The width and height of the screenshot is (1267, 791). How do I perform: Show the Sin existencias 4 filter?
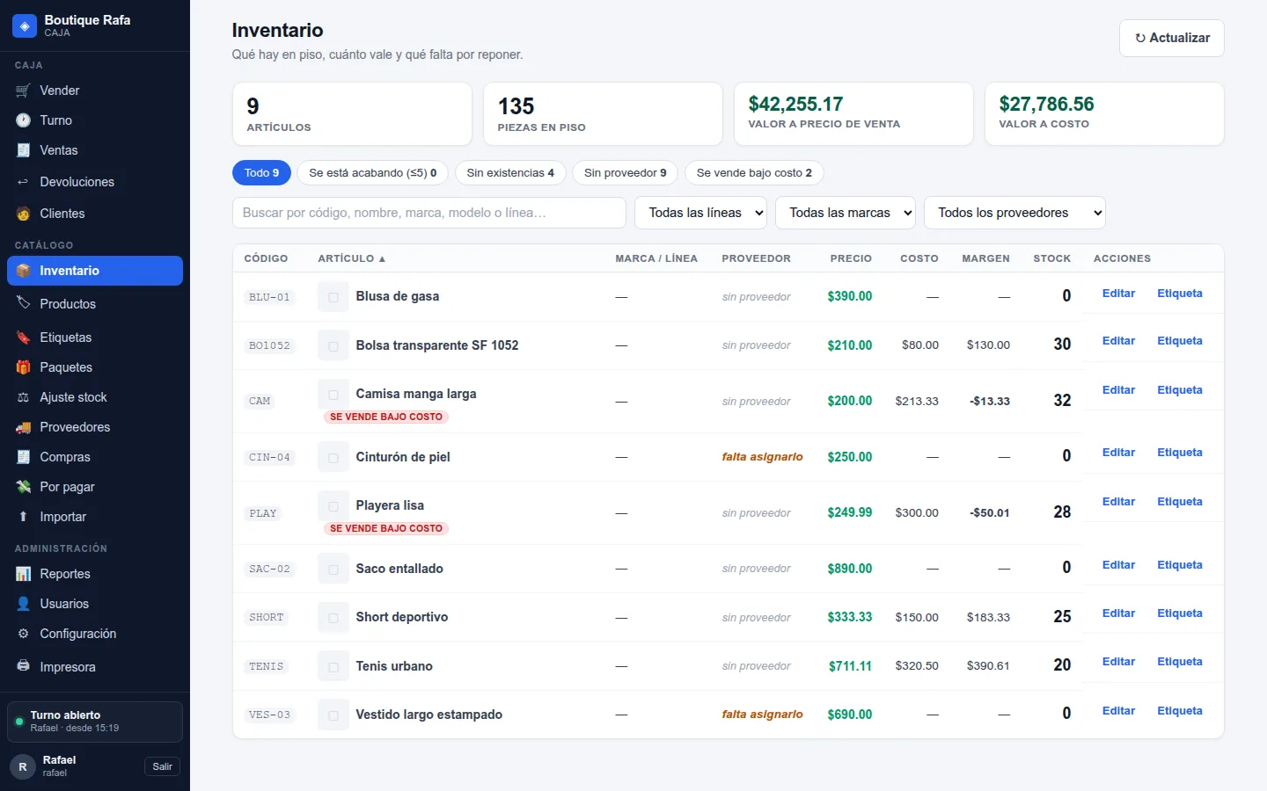510,173
